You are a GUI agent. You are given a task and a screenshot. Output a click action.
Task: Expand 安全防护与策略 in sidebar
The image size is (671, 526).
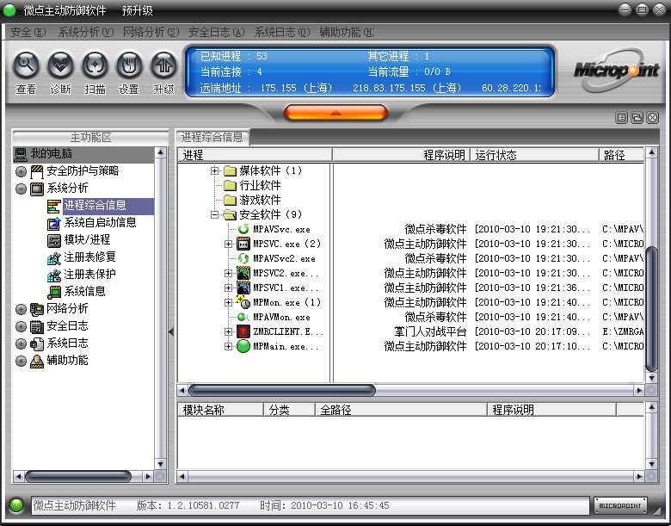point(21,172)
